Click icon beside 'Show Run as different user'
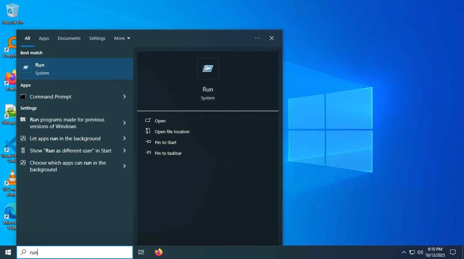464x259 pixels. click(23, 150)
